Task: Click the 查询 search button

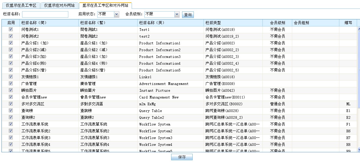Action: click(188, 15)
